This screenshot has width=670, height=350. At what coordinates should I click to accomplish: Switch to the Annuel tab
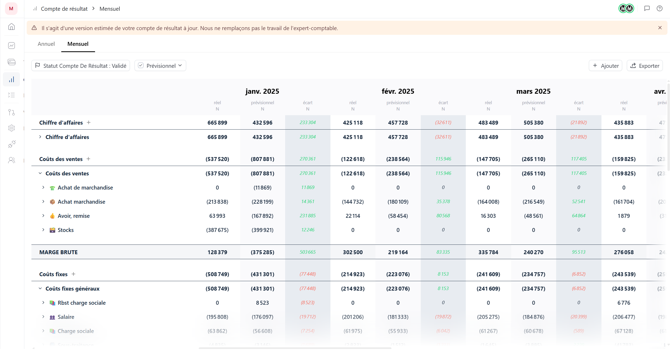tap(46, 44)
